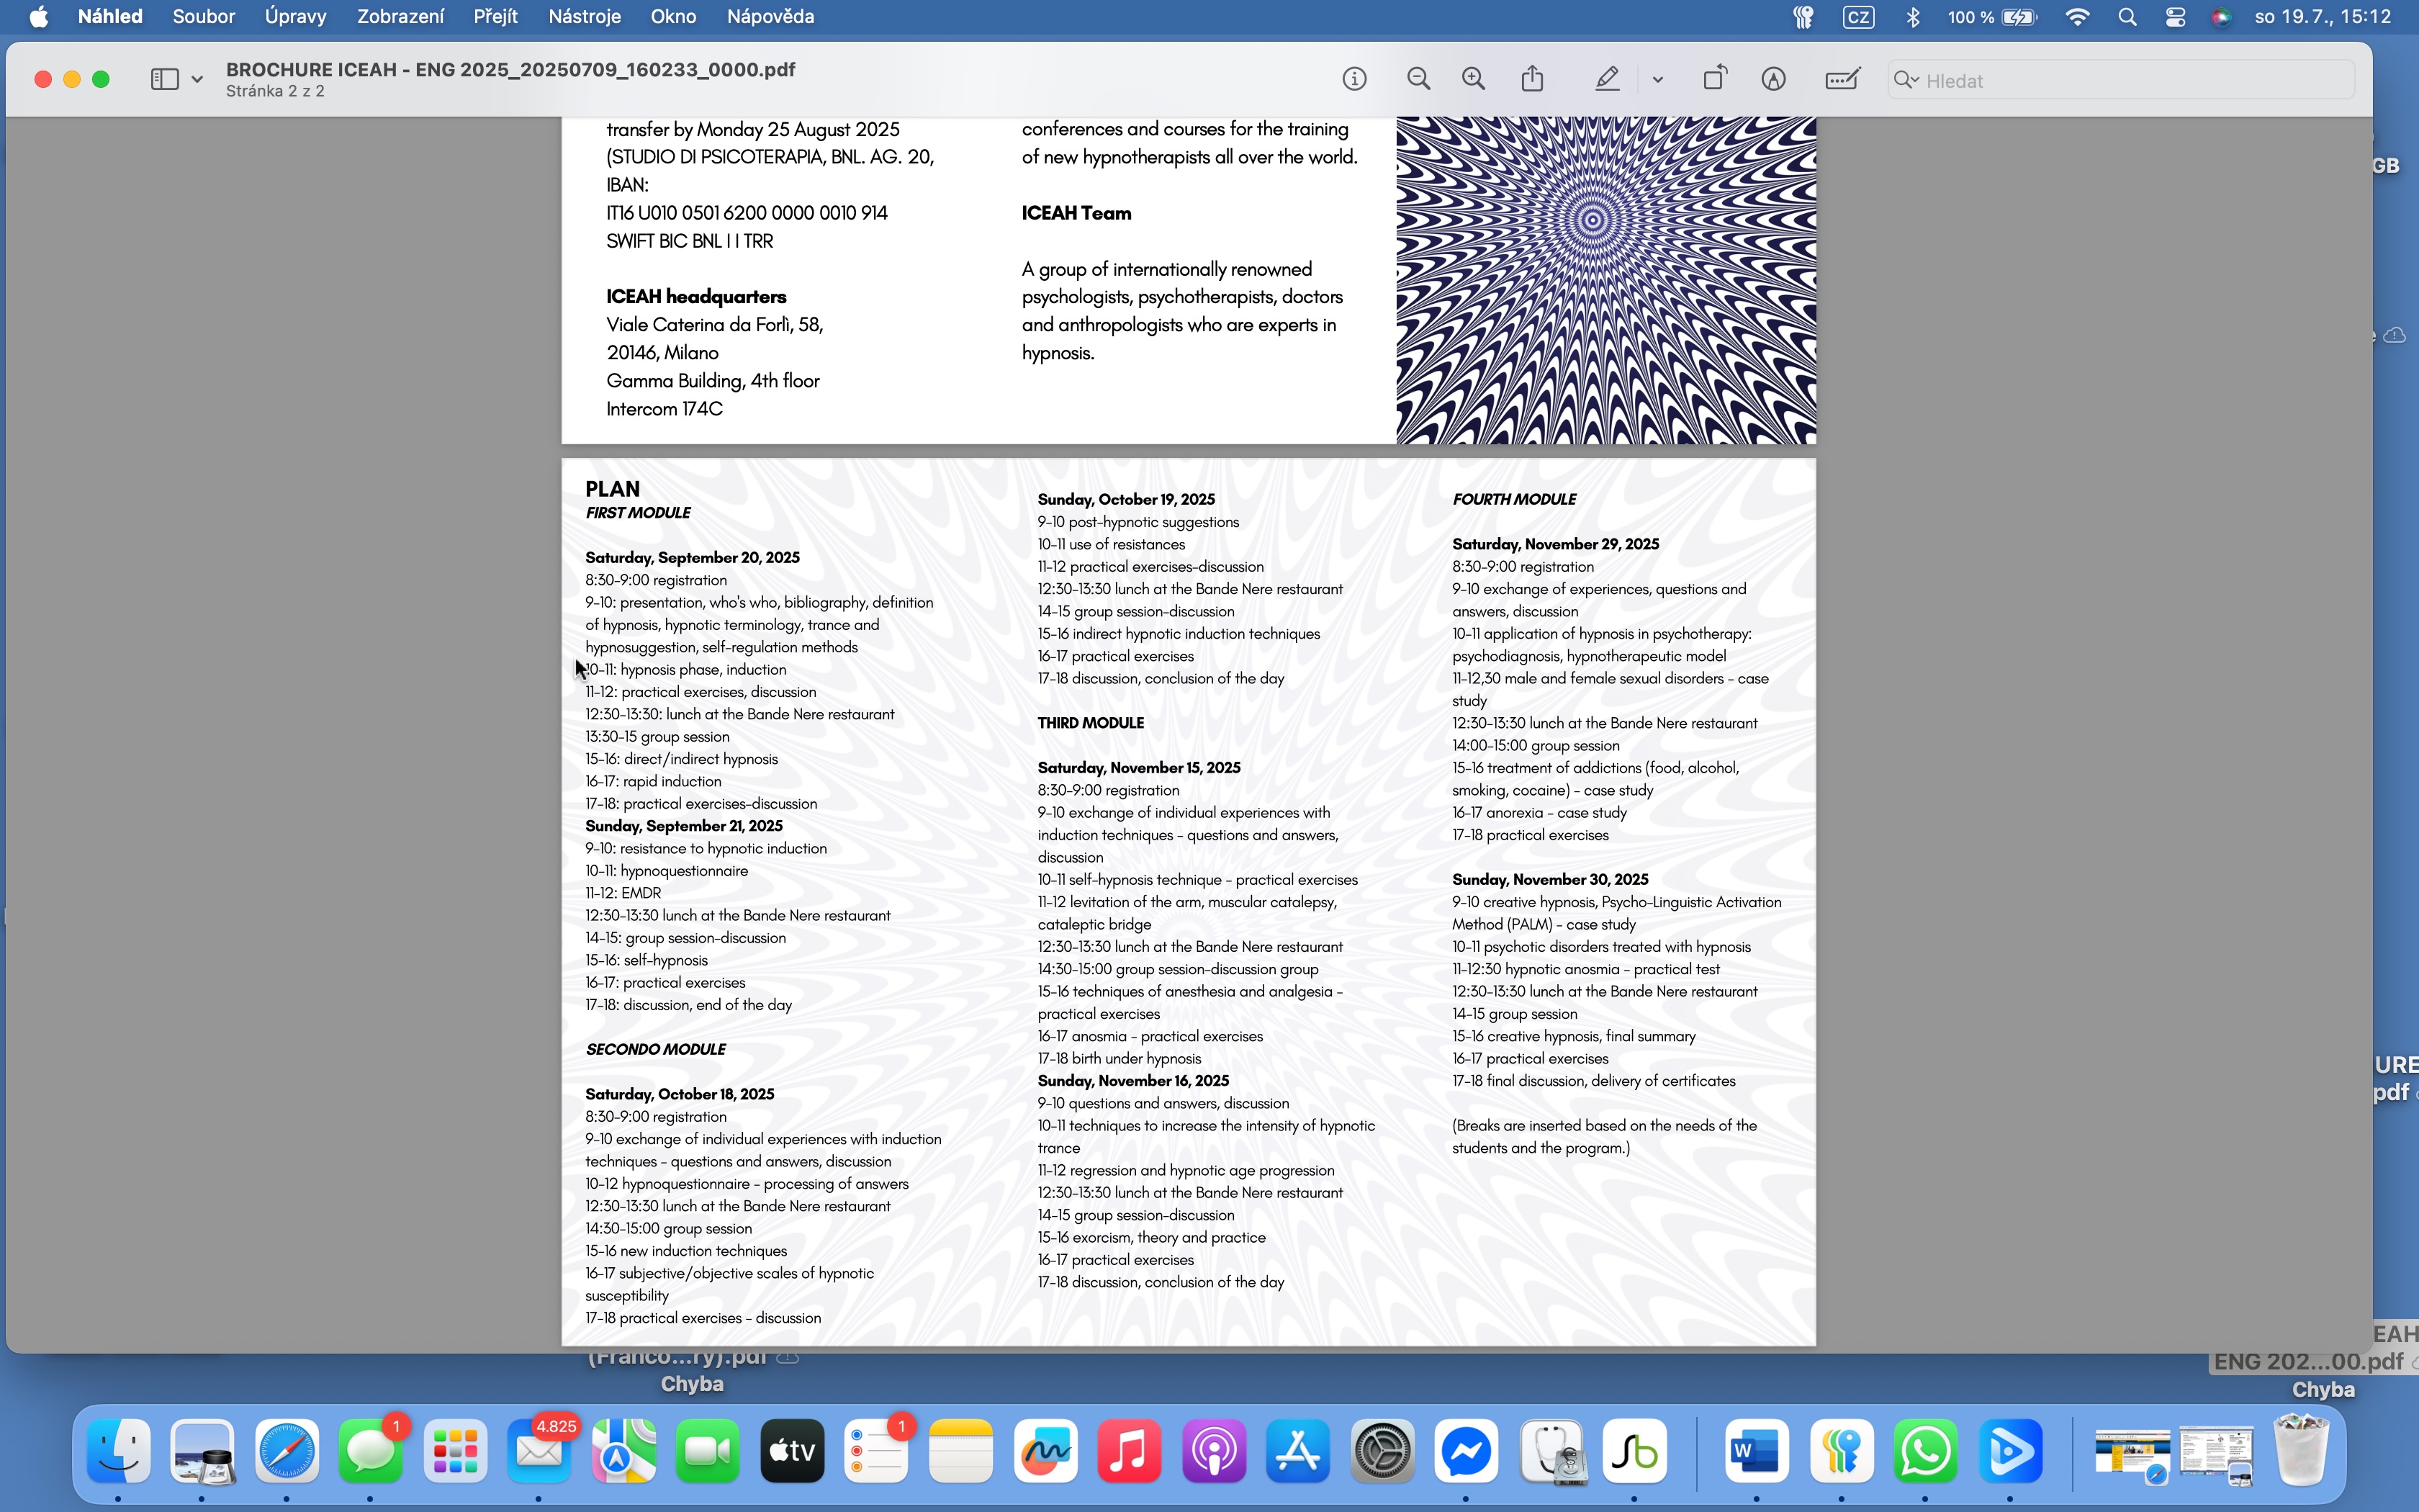Open minimized Preview window thumbnail in Dock
2419x1512 pixels.
pos(2216,1455)
